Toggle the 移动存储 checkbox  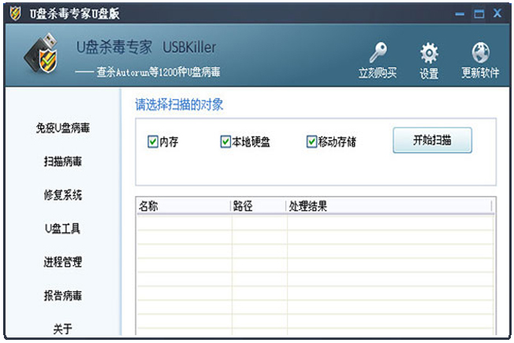pyautogui.click(x=311, y=142)
